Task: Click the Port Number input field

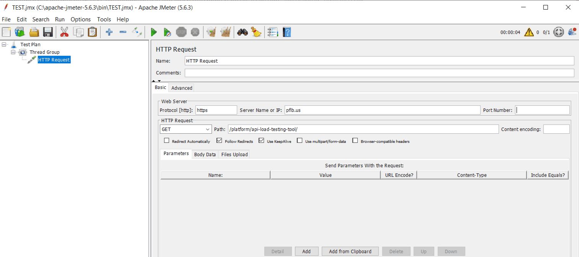Action: point(542,110)
